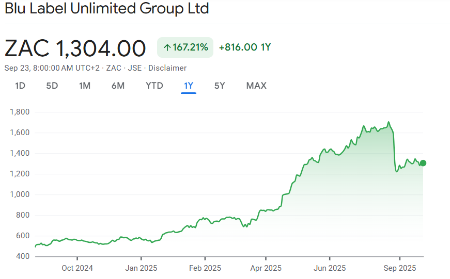Switch chart to 6M range
Screen dimensions: 450x279
click(x=118, y=86)
